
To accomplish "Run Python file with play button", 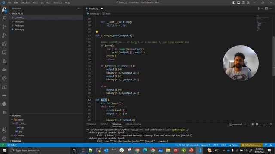I will tap(259, 9).
